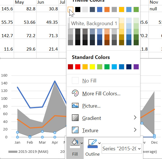
Task: Select red standard color
Action: tap(78, 67)
